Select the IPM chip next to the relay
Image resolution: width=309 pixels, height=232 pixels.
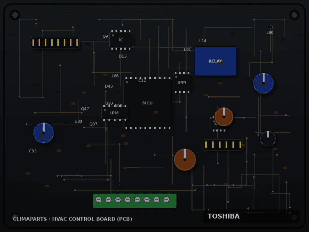click(182, 82)
